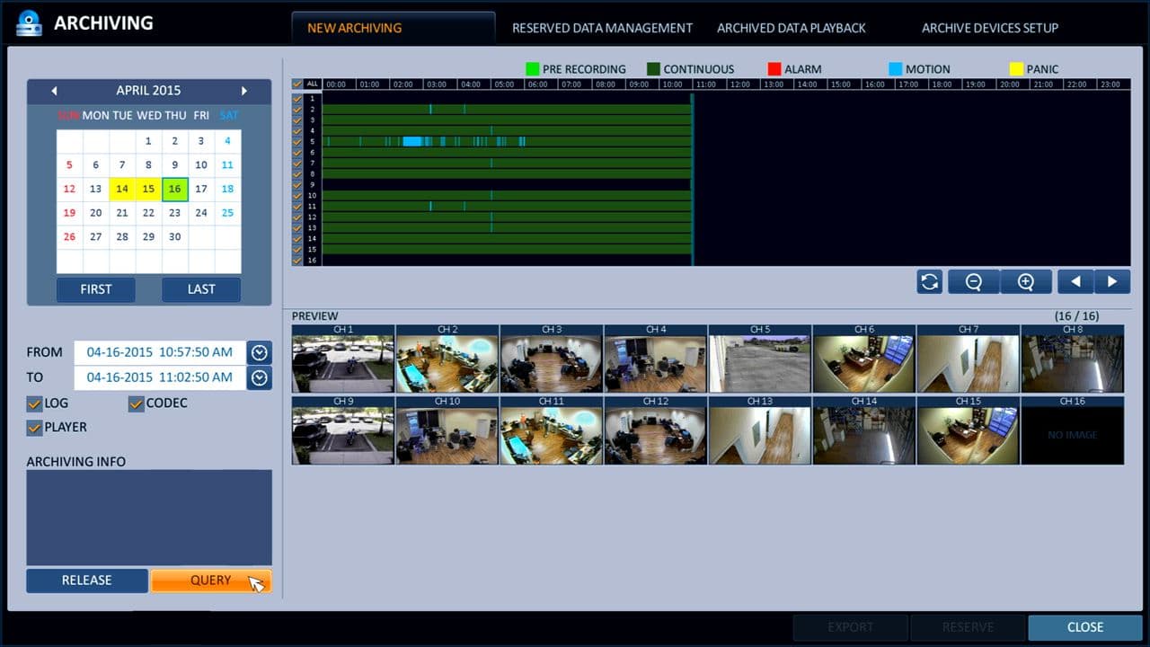Screen dimensions: 1150x647
Task: Click the blue Motion legend swatch
Action: click(895, 69)
